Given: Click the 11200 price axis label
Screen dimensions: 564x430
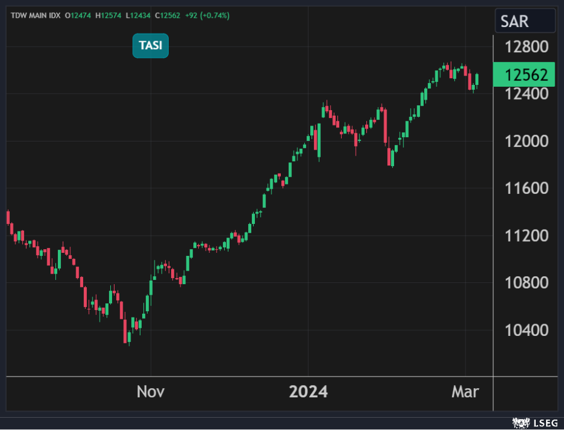Looking at the screenshot, I should 526,236.
